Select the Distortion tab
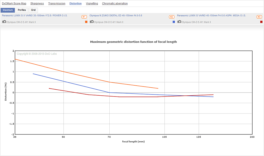Image resolution: width=264 pixels, height=156 pixels. coord(75,3)
